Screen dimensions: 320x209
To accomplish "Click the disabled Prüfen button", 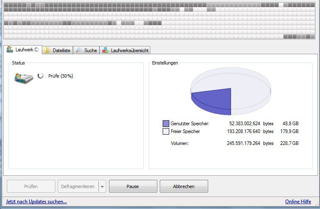I will click(x=31, y=186).
